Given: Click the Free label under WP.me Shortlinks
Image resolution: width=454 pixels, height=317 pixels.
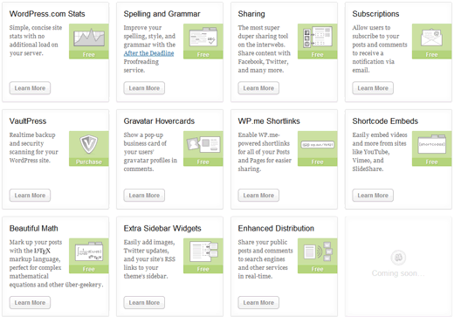Looking at the screenshot, I should point(318,162).
